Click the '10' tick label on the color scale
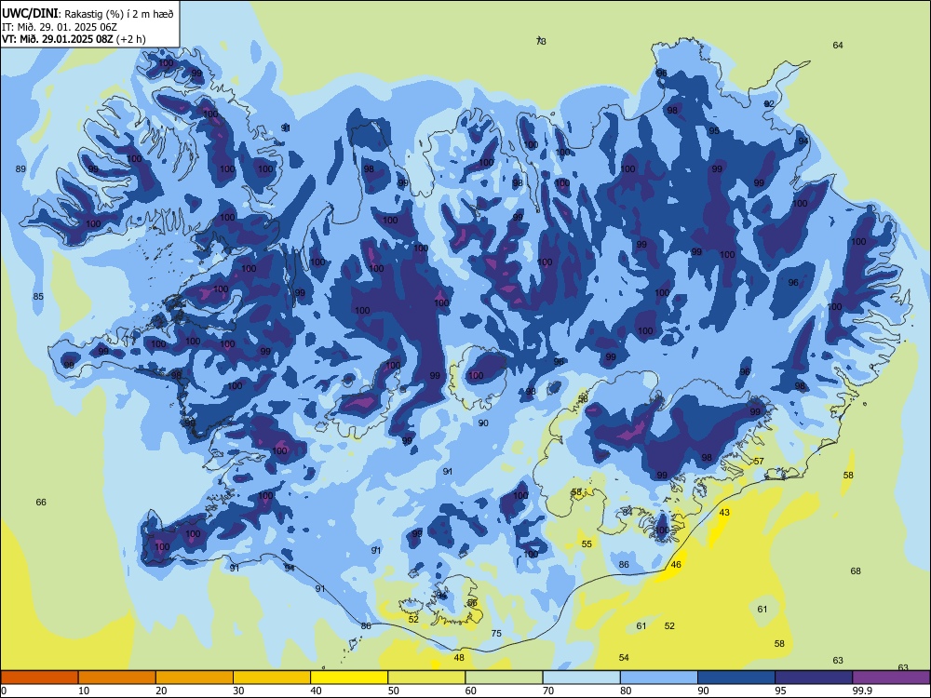Image resolution: width=931 pixels, height=698 pixels. tap(84, 691)
